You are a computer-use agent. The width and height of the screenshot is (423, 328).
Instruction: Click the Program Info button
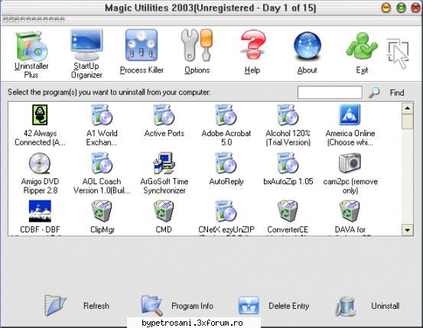click(177, 306)
